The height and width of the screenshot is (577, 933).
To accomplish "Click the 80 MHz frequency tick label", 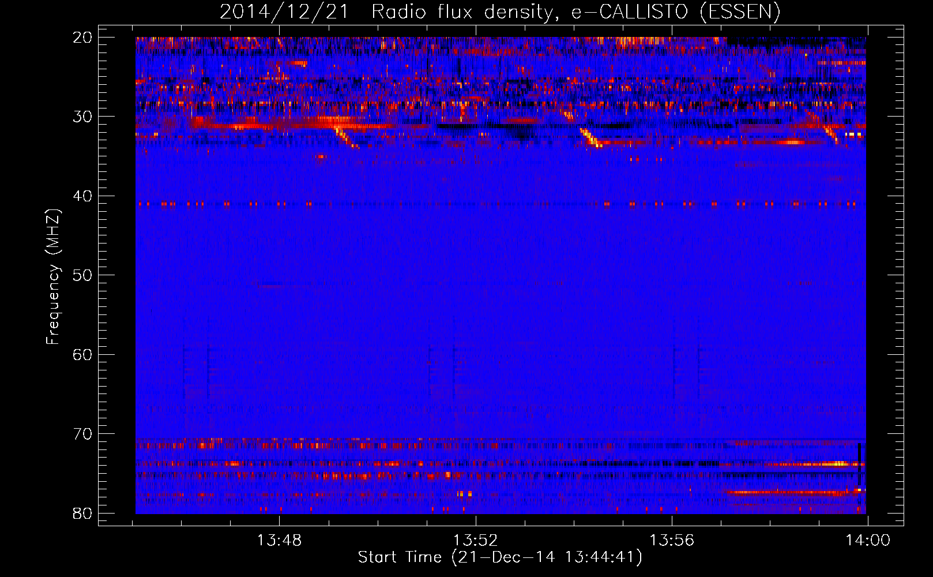I will (82, 514).
